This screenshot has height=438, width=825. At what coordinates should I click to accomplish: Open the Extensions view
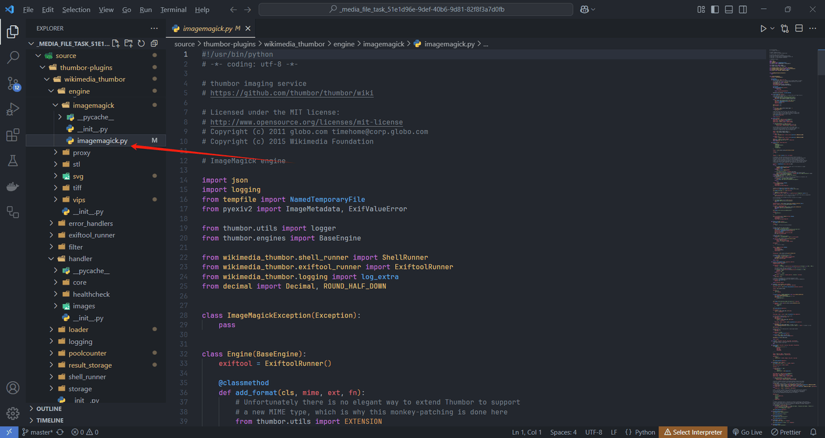coord(13,135)
